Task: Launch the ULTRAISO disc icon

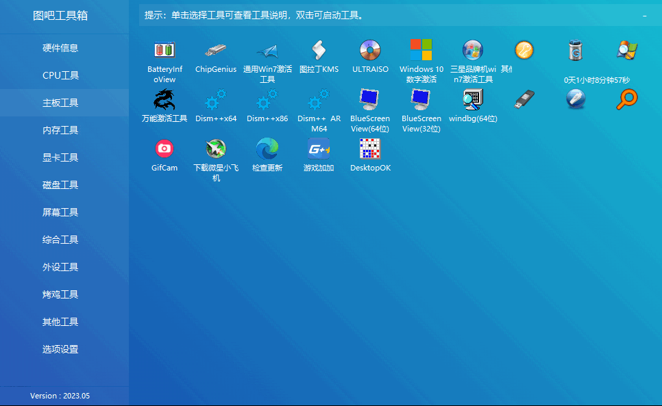Action: (370, 50)
